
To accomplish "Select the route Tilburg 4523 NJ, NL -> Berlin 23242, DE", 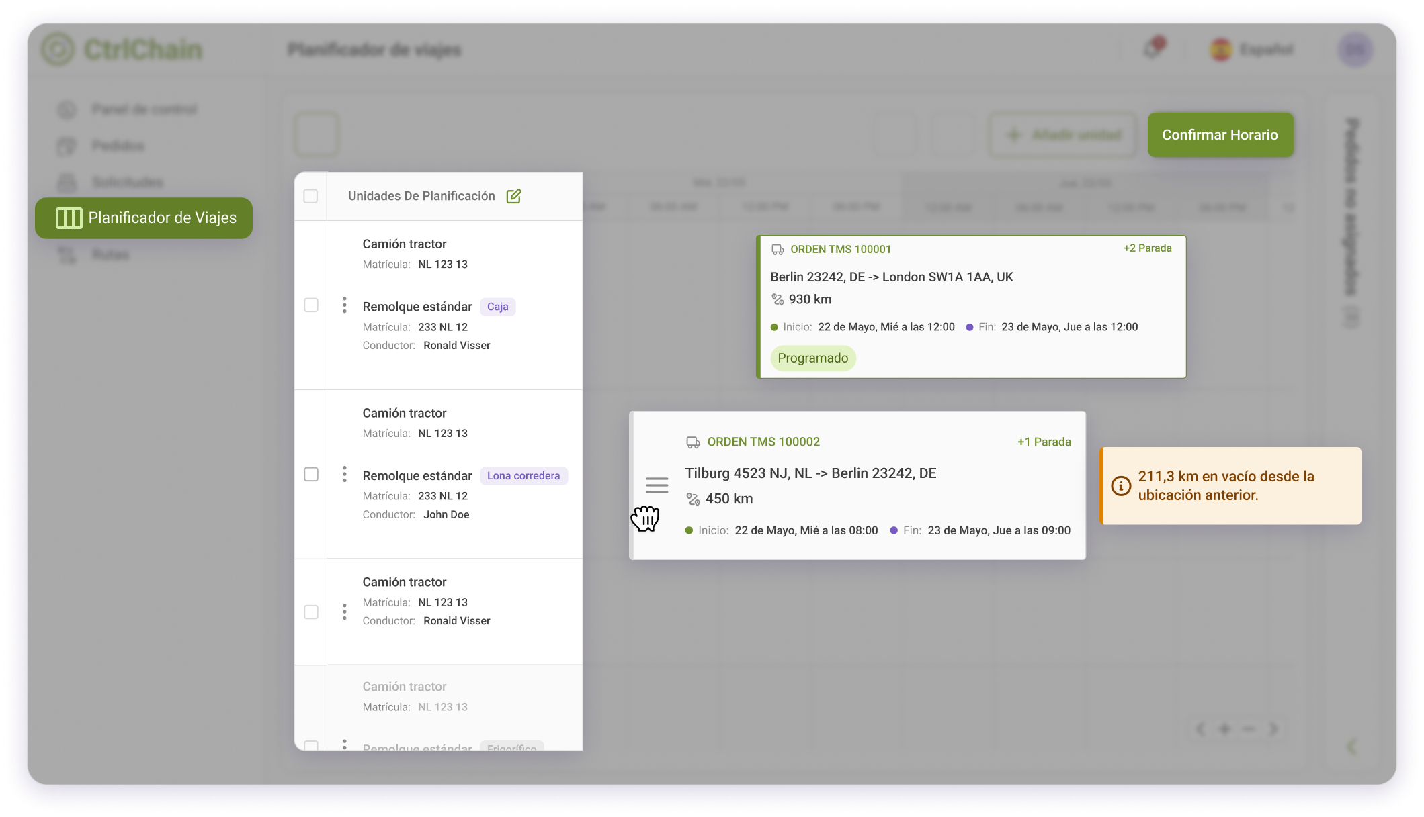I will pyautogui.click(x=810, y=473).
